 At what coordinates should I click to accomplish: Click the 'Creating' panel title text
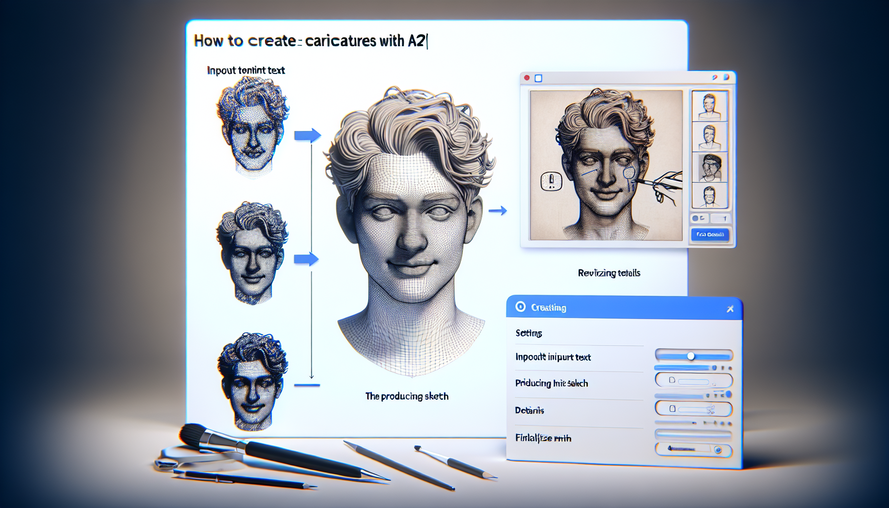click(549, 308)
